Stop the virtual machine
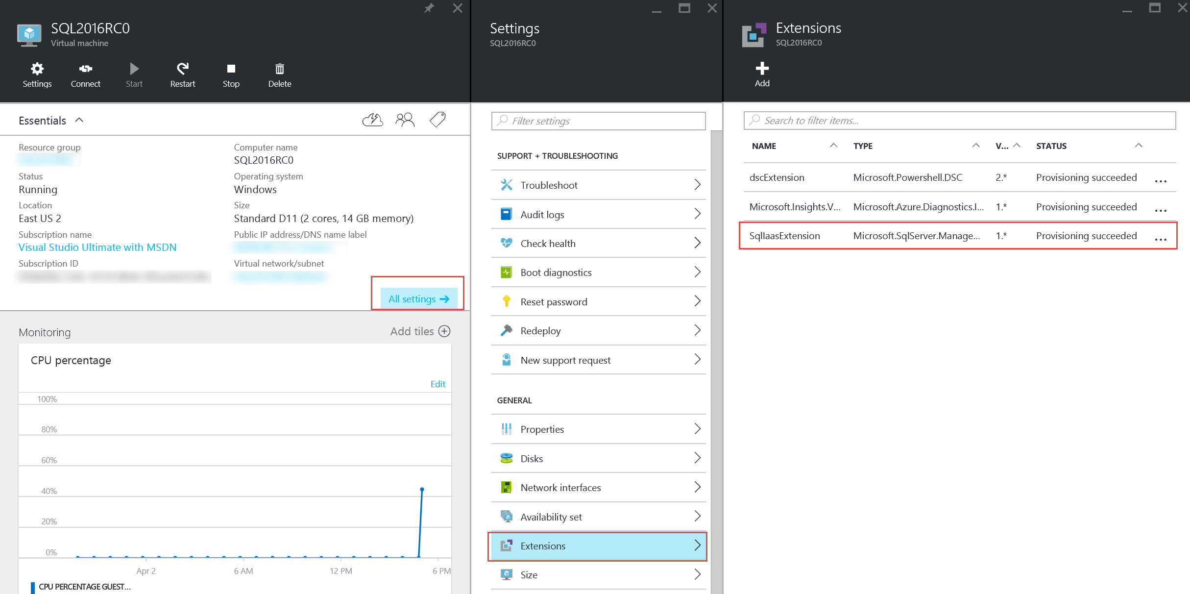Image resolution: width=1190 pixels, height=594 pixels. pos(231,69)
